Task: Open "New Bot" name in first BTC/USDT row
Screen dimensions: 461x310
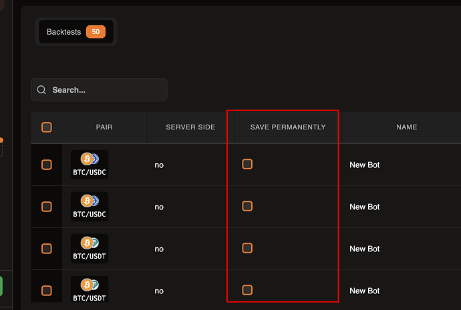Action: [x=365, y=249]
